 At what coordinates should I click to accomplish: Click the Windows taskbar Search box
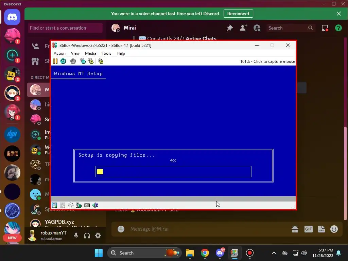coord(144,253)
